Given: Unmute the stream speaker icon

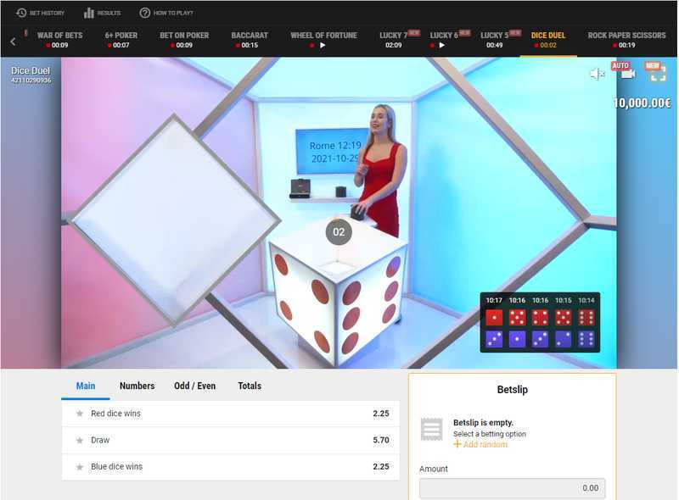Looking at the screenshot, I should pyautogui.click(x=597, y=74).
